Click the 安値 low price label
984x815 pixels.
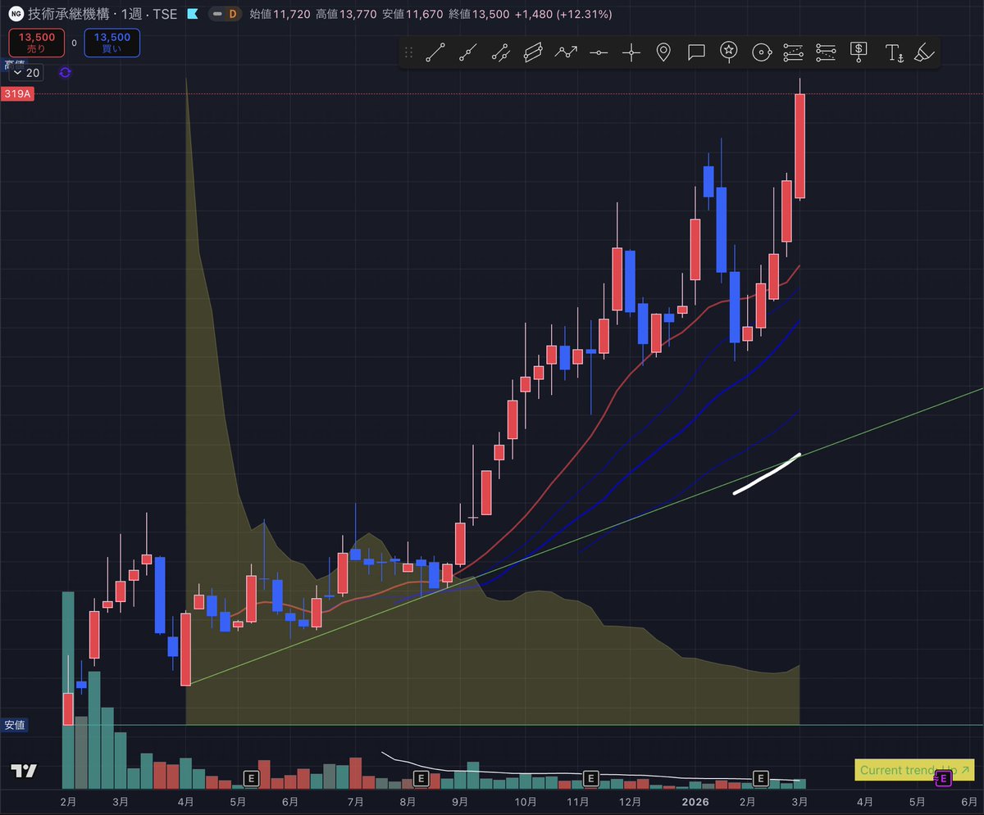click(x=14, y=725)
